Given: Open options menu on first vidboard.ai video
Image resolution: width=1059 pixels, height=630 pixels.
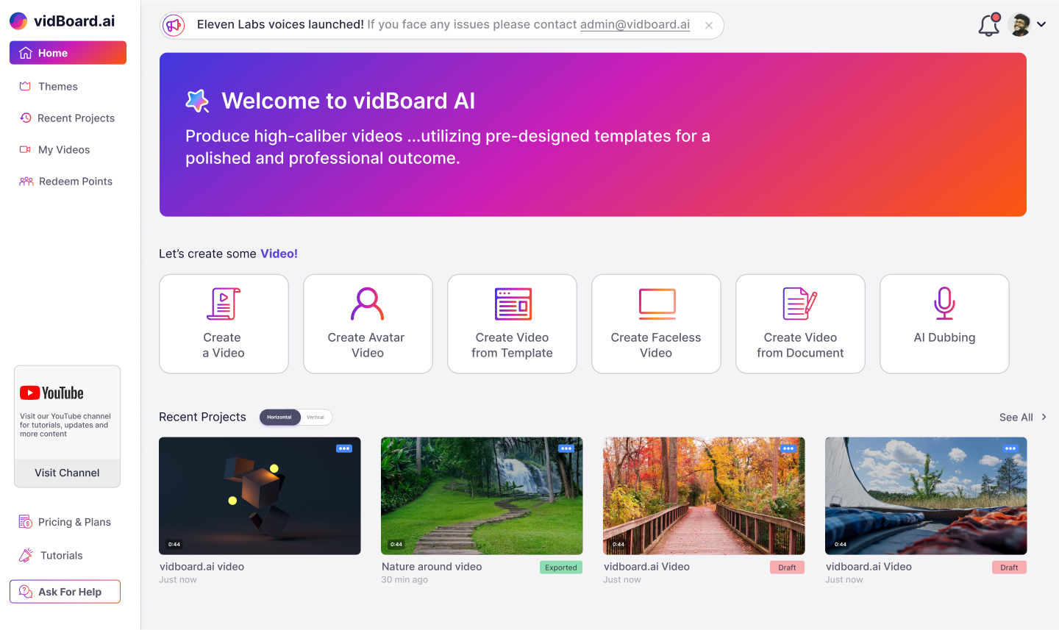Looking at the screenshot, I should (x=344, y=448).
